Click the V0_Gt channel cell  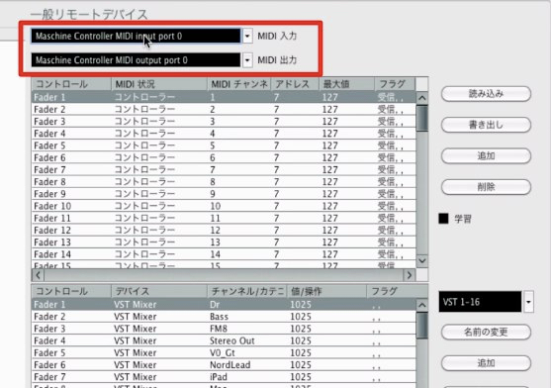223,352
